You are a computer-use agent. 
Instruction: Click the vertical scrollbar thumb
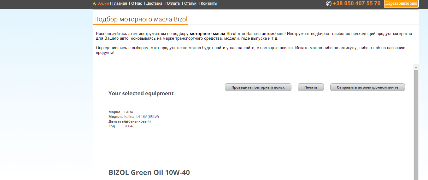tap(416, 126)
